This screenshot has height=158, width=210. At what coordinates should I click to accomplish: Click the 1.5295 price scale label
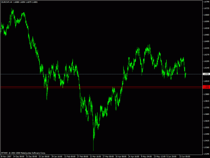[206, 154]
